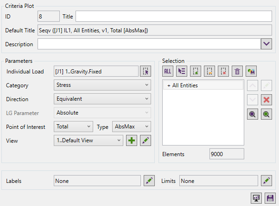The width and height of the screenshot is (279, 206).
Task: Edit limits with the pencil icon
Action: point(266,181)
